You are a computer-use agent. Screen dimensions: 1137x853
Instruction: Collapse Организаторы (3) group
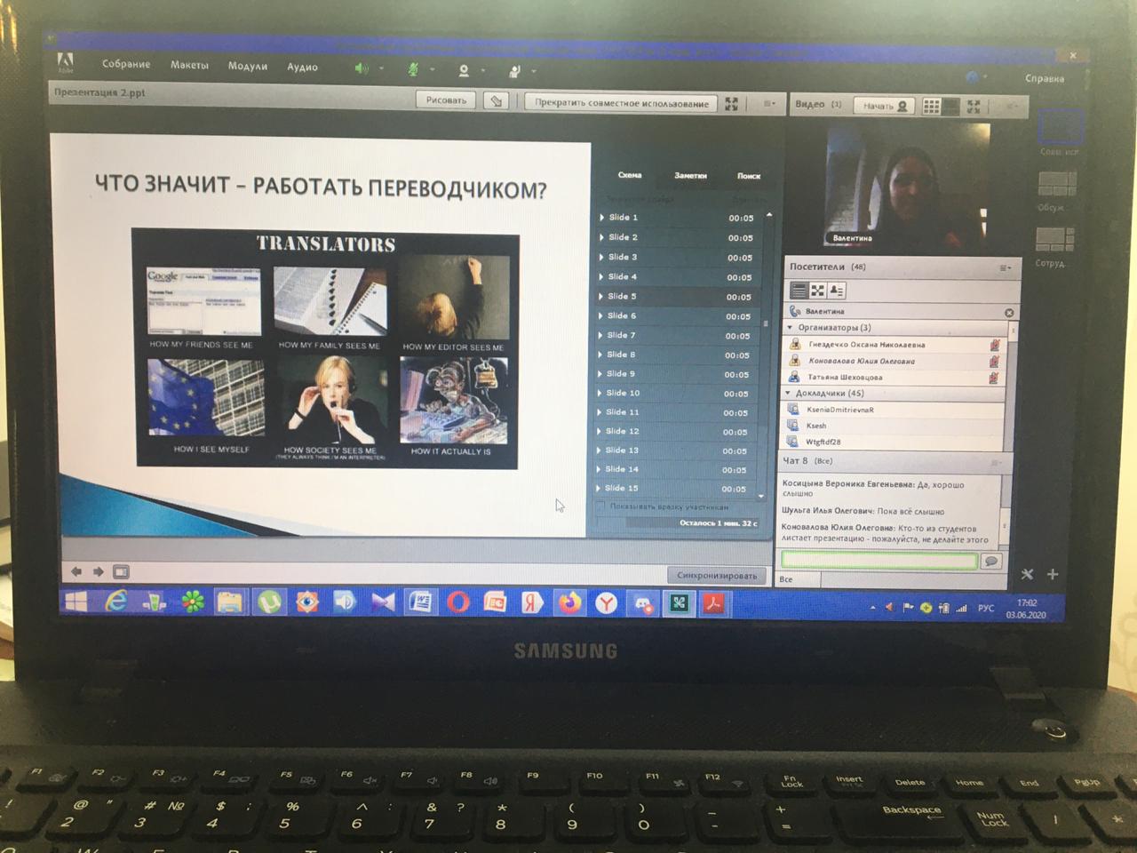790,328
